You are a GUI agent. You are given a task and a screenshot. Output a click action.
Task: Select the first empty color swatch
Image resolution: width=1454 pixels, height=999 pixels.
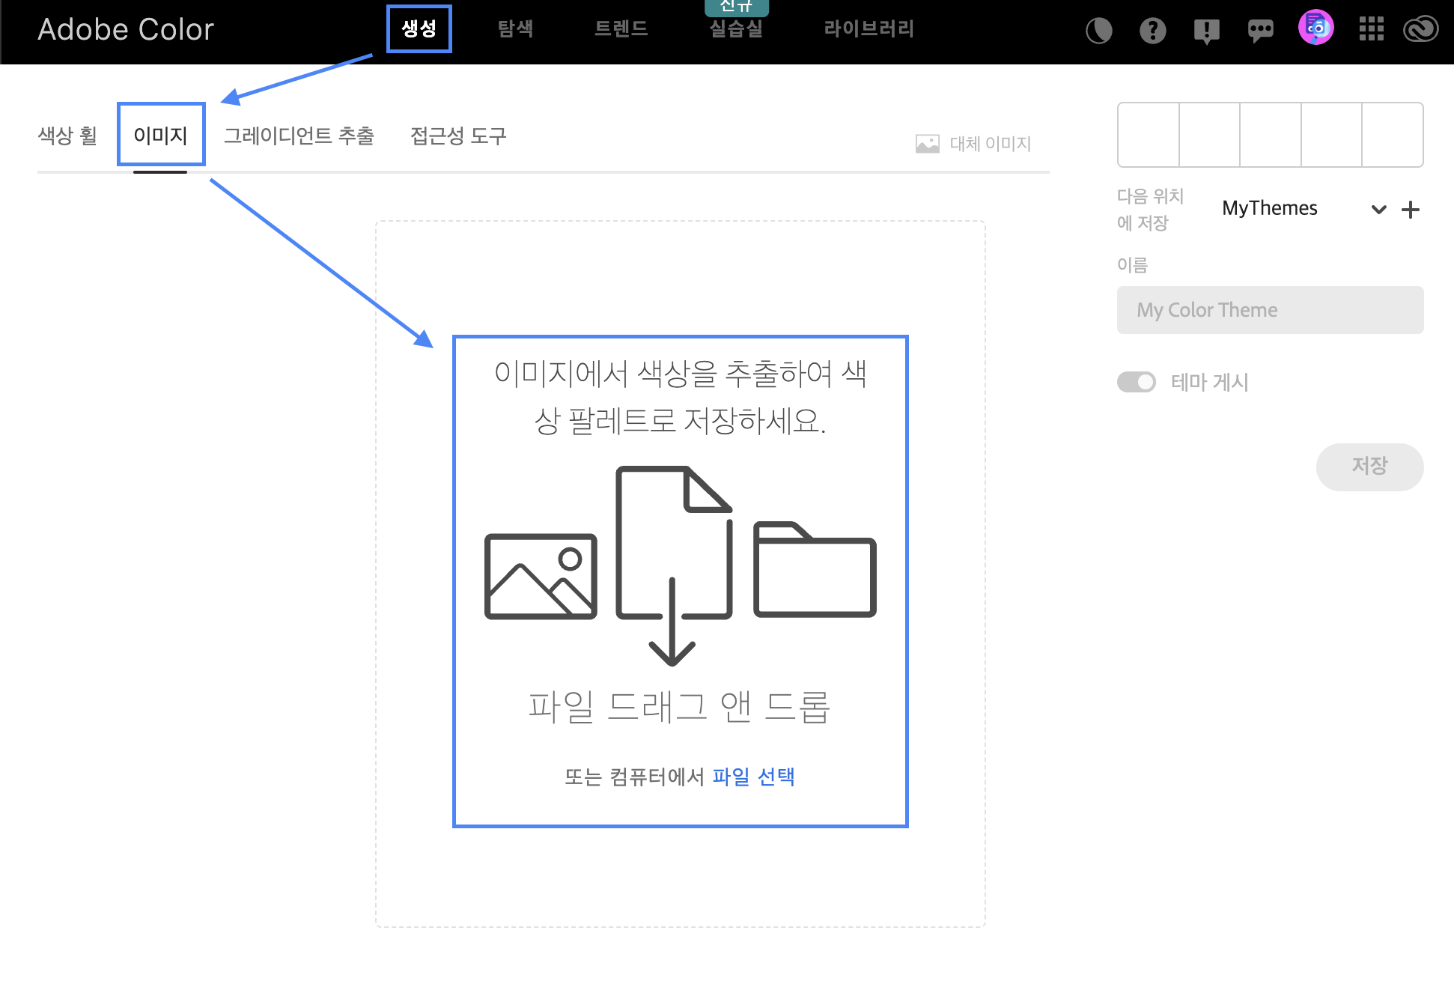point(1149,135)
